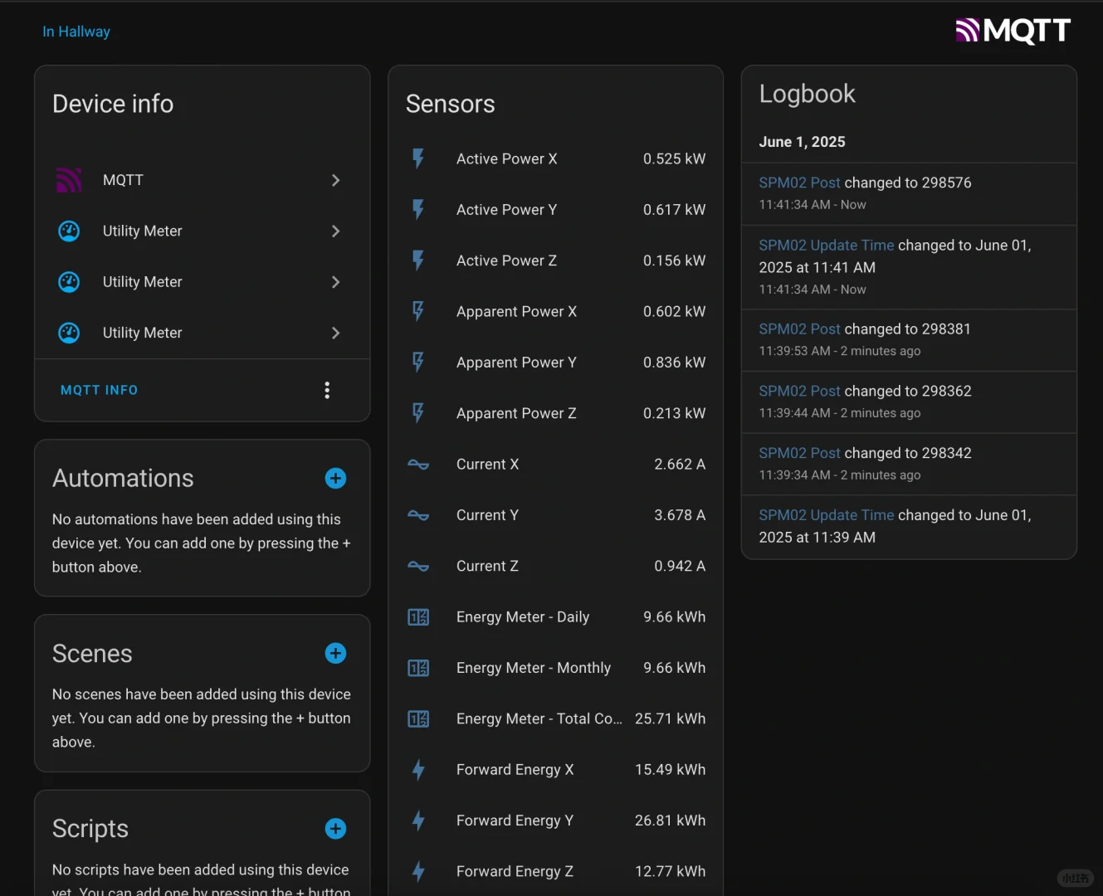Open the MQTT INFO button

99,390
